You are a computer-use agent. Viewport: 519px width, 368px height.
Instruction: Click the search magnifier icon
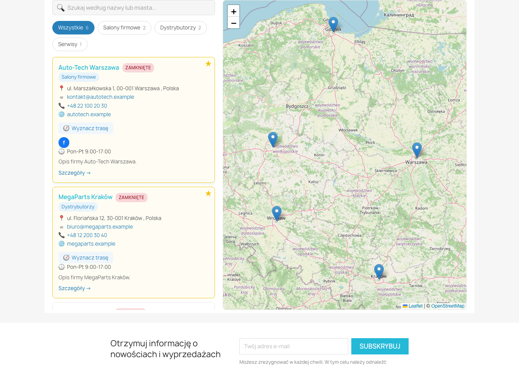pyautogui.click(x=60, y=8)
